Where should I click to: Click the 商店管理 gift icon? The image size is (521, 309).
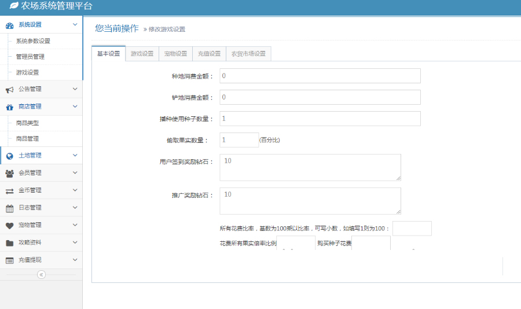click(9, 106)
